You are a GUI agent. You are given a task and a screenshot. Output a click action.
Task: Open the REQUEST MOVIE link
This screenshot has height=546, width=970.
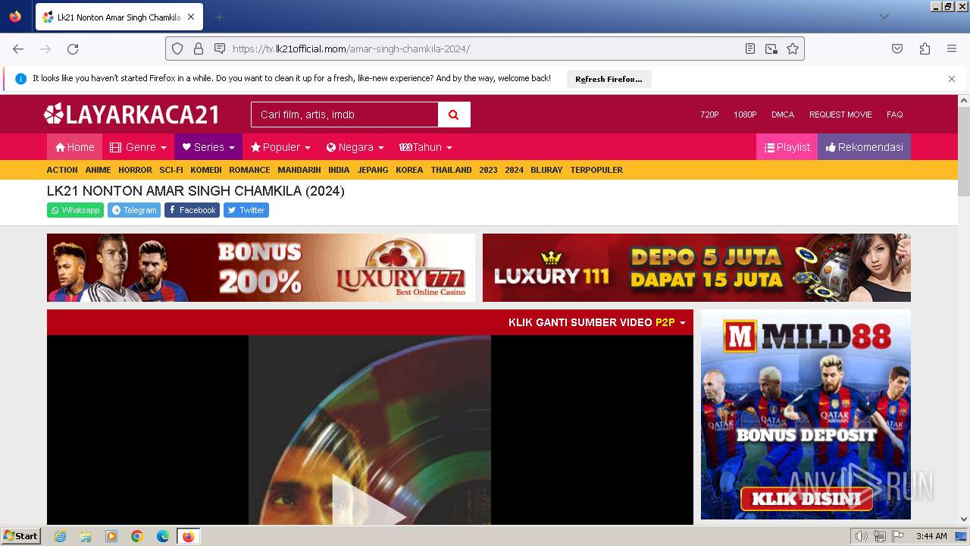pyautogui.click(x=840, y=115)
